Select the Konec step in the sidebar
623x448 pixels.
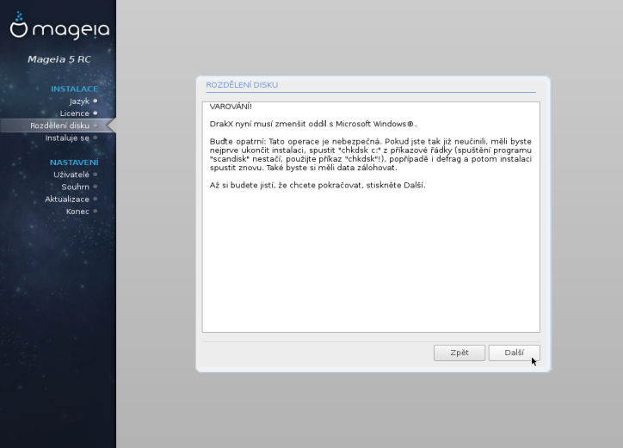pos(77,212)
